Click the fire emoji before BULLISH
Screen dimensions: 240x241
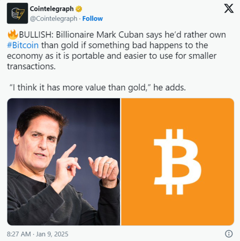click(13, 34)
